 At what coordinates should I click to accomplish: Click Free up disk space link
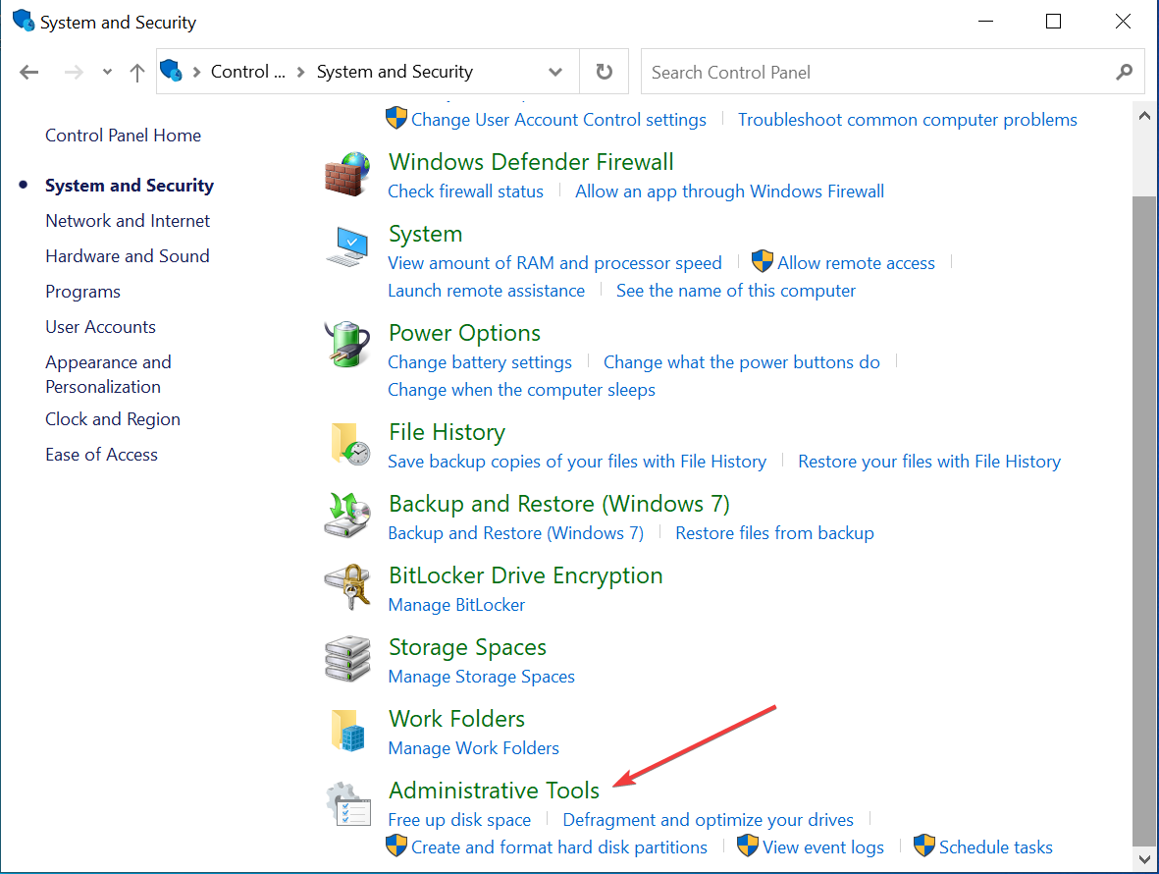[x=459, y=820]
